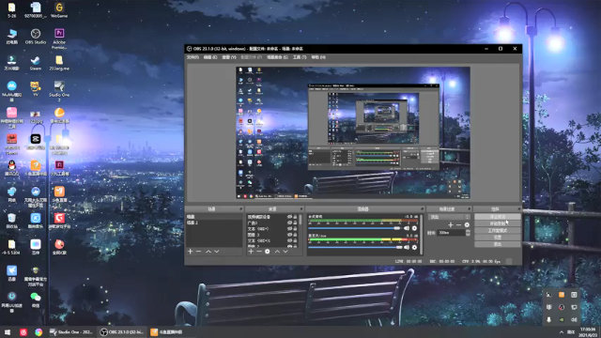
Task: Open the 场景集合(S) menu in OBS
Action: (x=277, y=57)
